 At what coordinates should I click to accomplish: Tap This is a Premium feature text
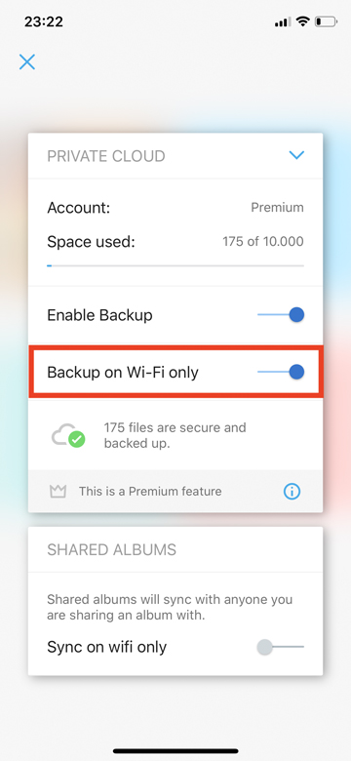pos(150,491)
